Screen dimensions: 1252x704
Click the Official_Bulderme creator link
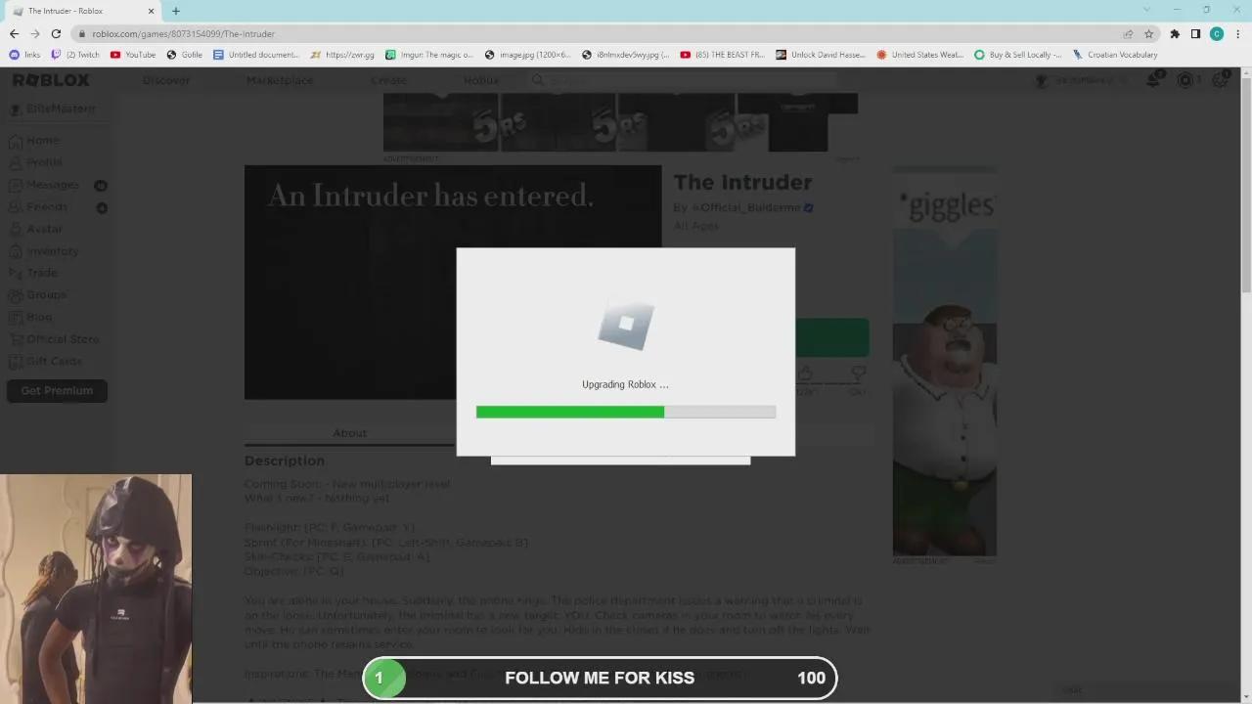(x=747, y=207)
